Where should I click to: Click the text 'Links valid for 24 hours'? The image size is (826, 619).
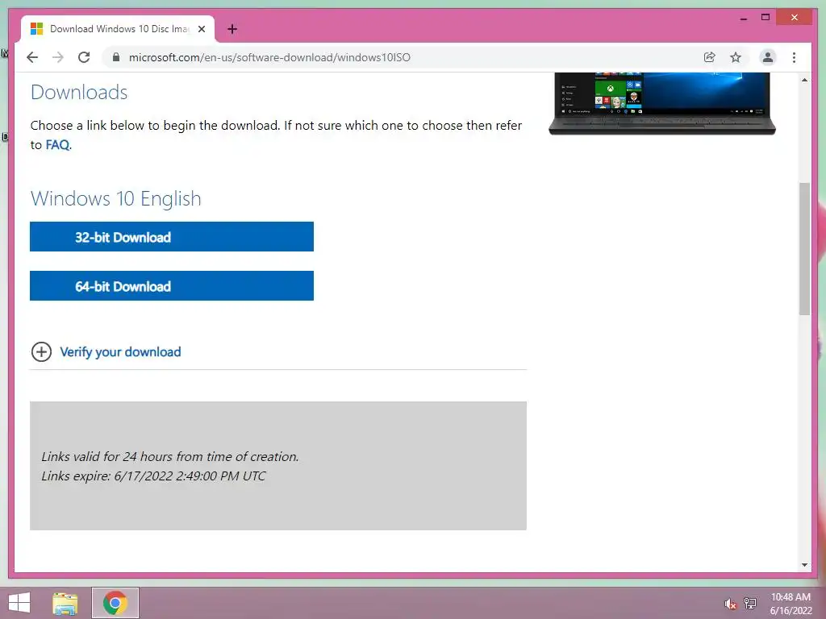pos(107,456)
